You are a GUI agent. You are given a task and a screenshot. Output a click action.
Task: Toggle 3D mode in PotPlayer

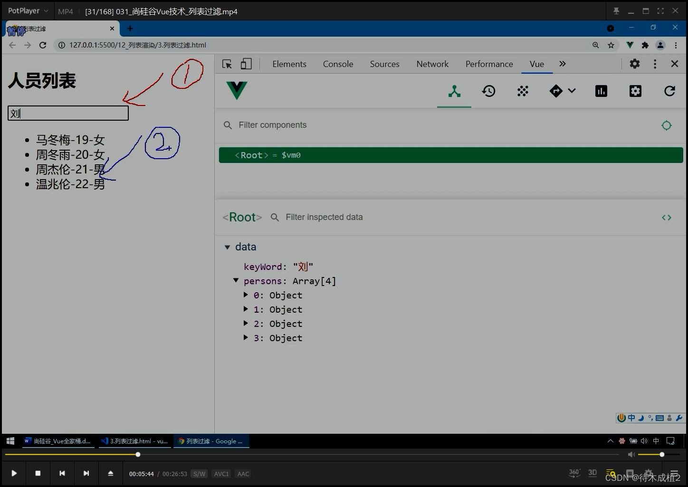592,473
